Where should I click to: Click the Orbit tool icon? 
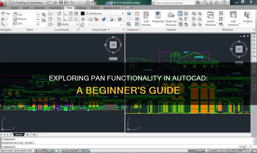click(x=3, y=19)
